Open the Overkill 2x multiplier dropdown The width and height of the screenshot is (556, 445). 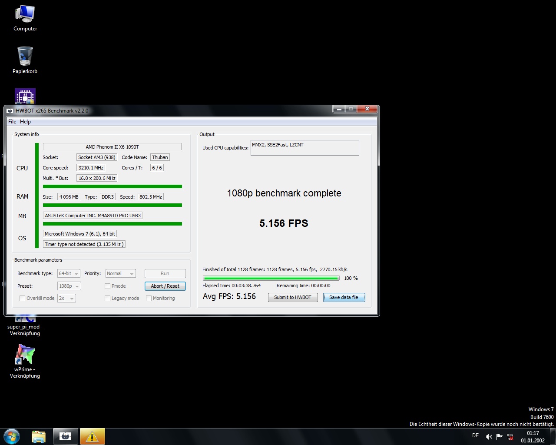66,298
